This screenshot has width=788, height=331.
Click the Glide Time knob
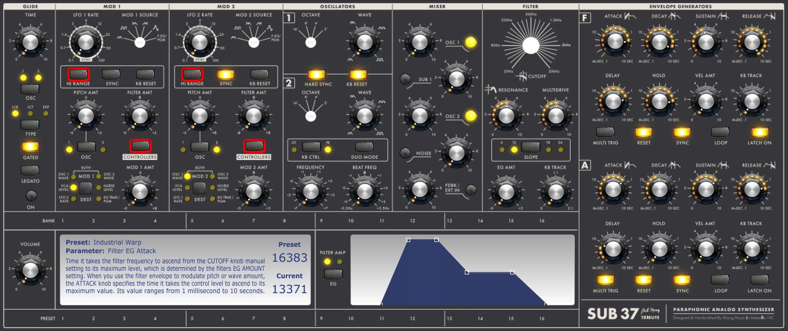click(29, 41)
